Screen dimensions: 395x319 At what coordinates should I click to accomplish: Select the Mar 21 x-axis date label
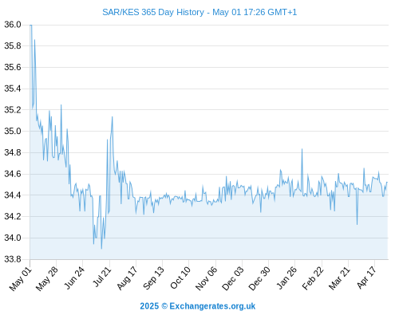pyautogui.click(x=339, y=278)
